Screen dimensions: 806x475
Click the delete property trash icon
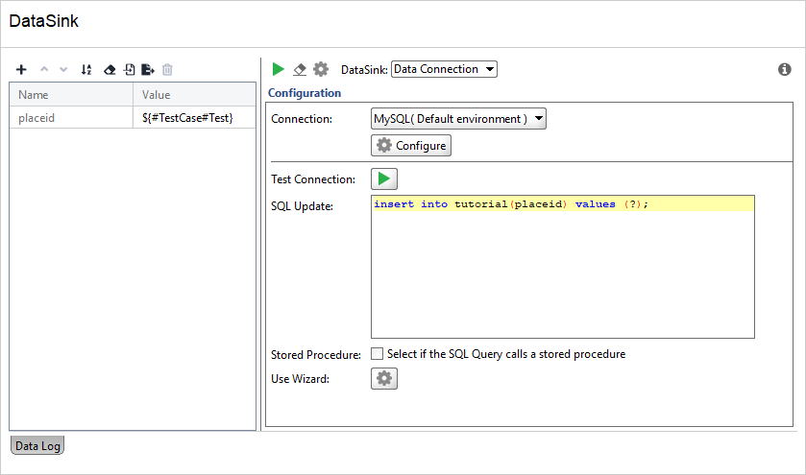pos(167,69)
